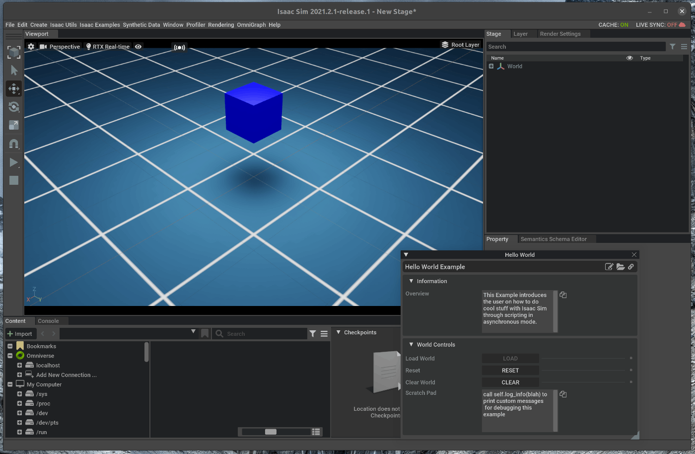Collapse the Information section
This screenshot has width=695, height=454.
[x=411, y=281]
